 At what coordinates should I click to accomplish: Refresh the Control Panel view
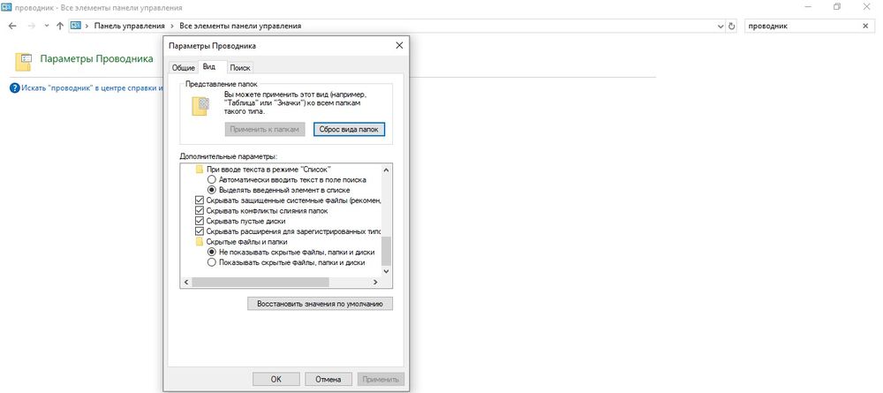click(731, 26)
